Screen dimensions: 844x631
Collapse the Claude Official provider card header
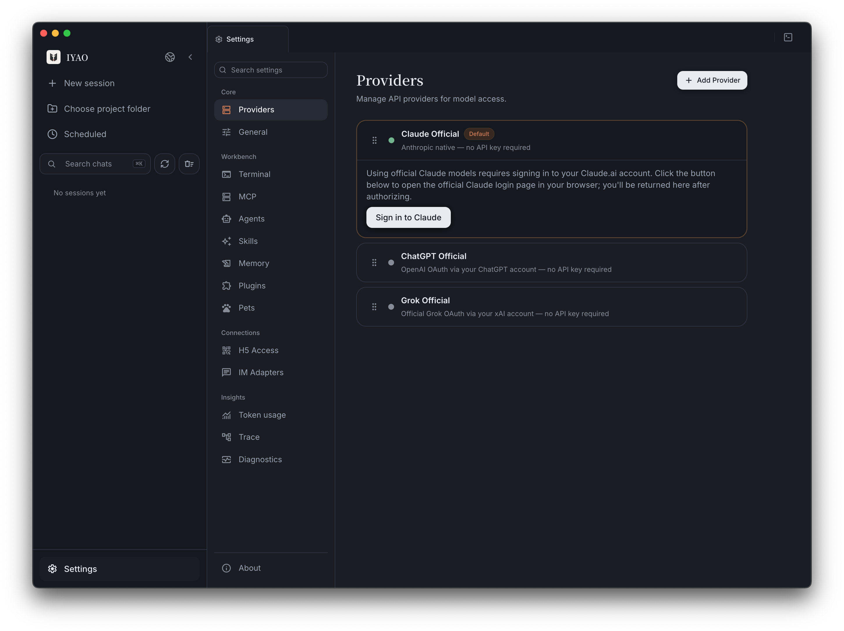[x=552, y=140]
